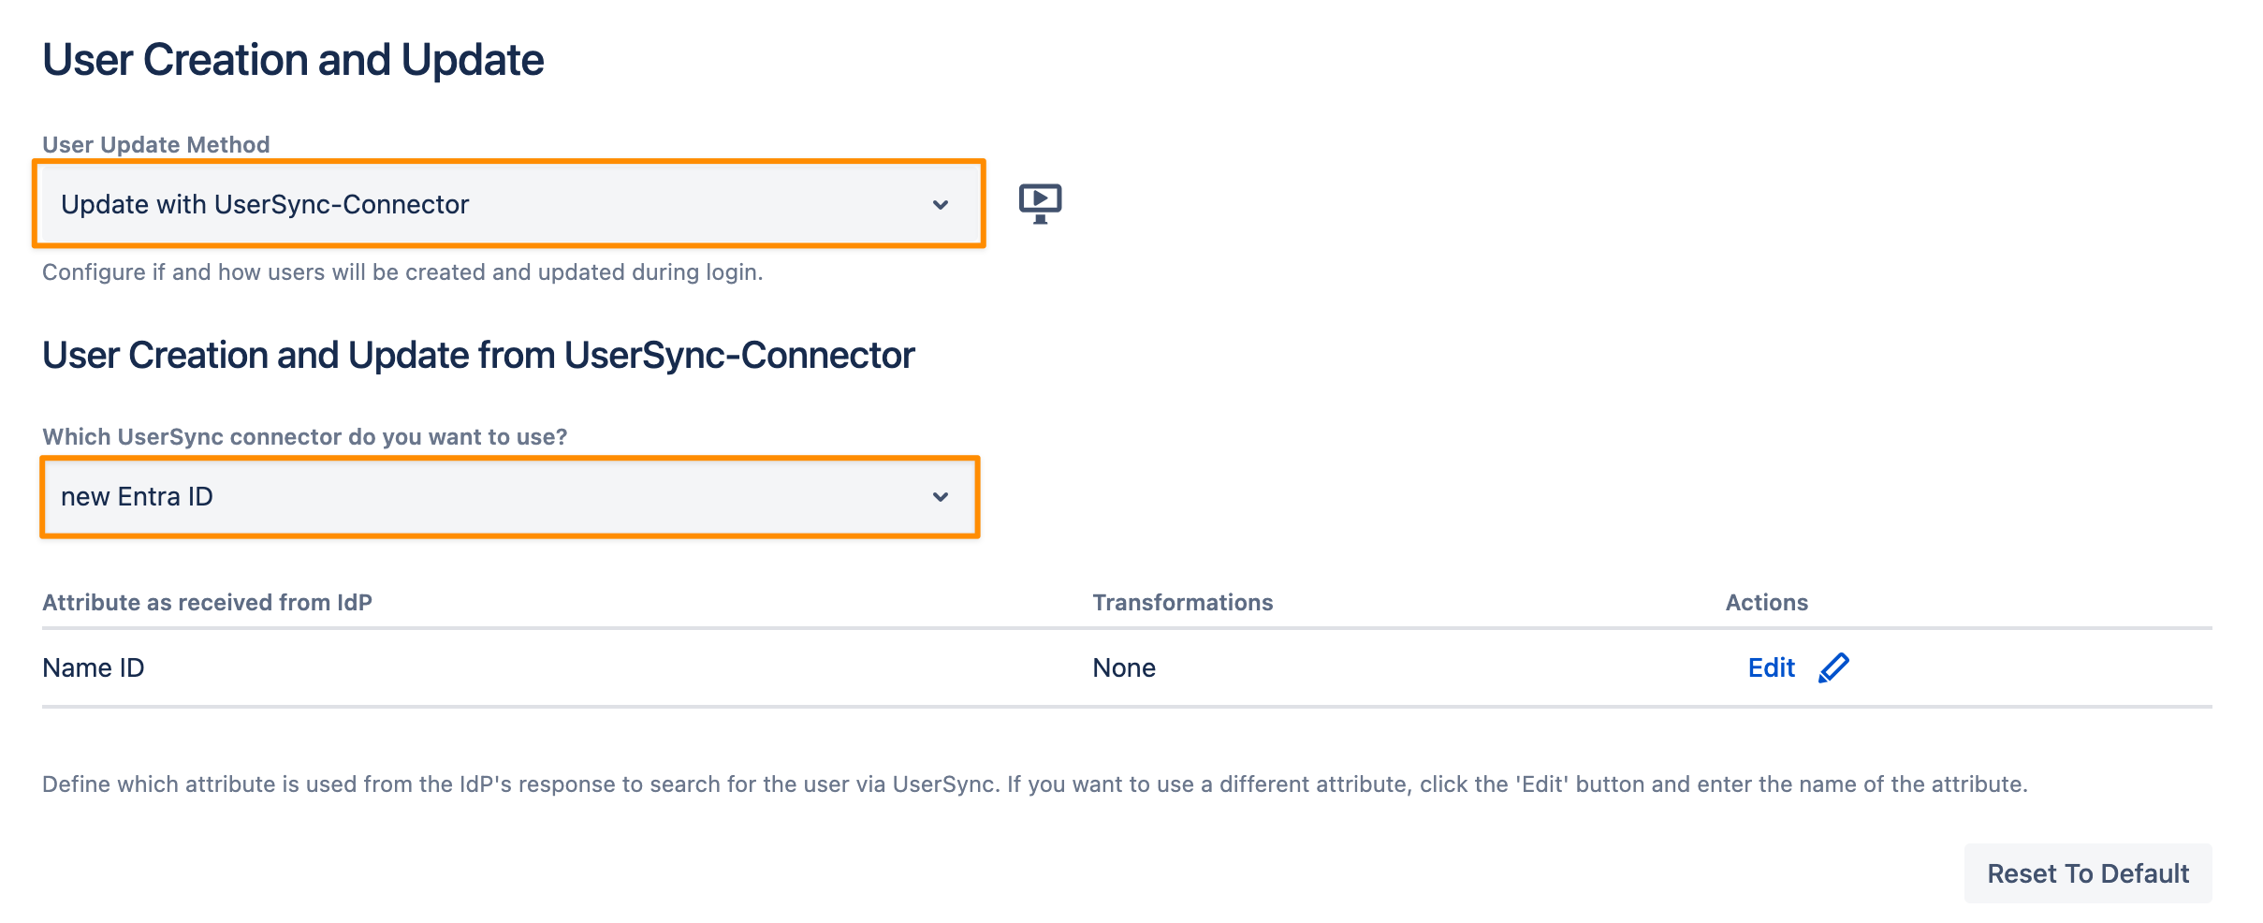Screen dimensions: 2263x923
Task: Click the User Creation and Update from UserSync-Connector heading
Action: click(x=478, y=356)
